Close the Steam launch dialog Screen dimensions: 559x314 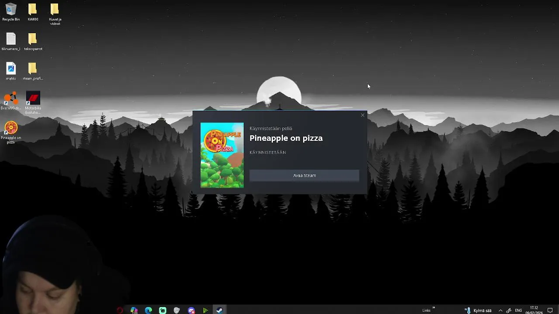[x=362, y=116]
